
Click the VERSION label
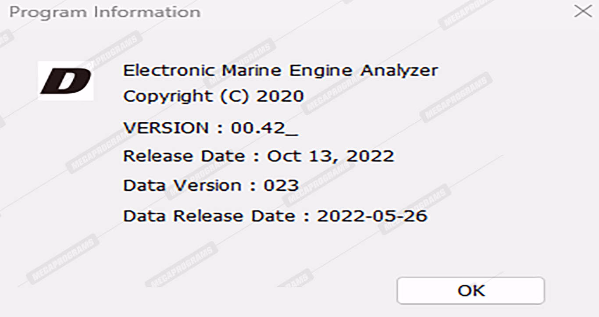[166, 128]
